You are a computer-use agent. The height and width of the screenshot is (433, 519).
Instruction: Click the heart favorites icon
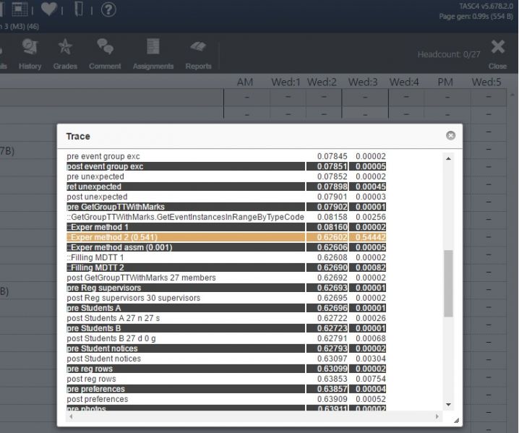click(x=49, y=9)
